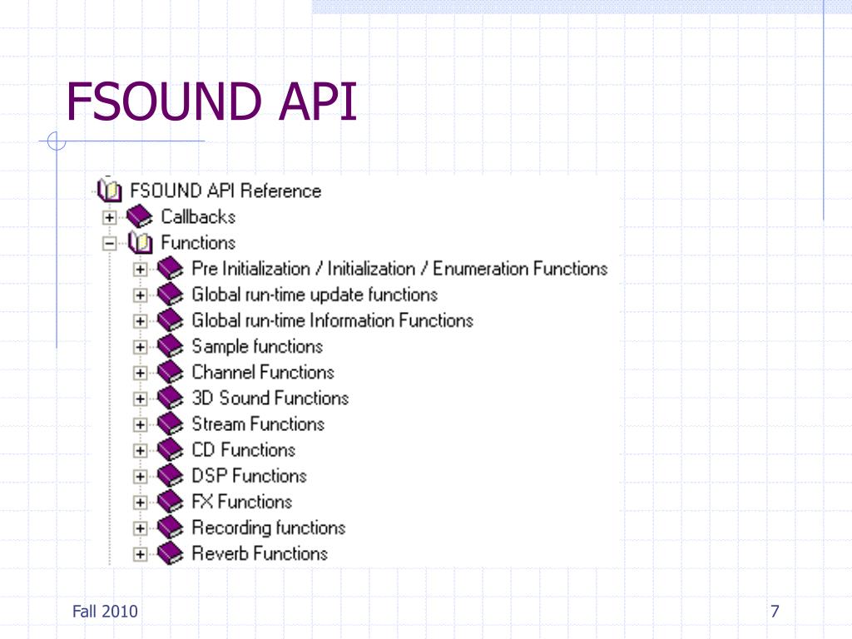Select the Sample functions label

(258, 346)
